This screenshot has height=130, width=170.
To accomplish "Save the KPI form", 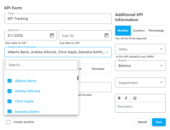I will point(159,122).
